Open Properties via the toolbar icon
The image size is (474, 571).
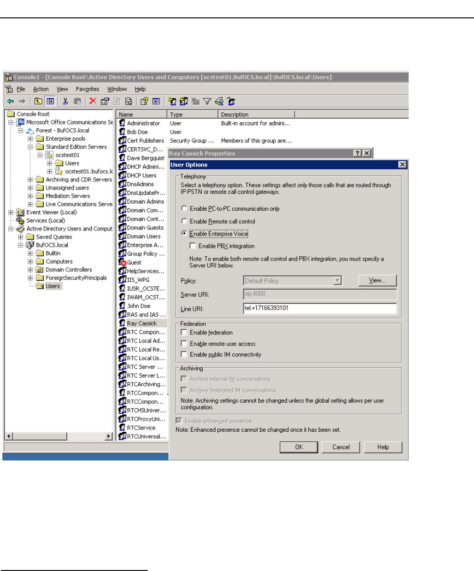[x=104, y=101]
